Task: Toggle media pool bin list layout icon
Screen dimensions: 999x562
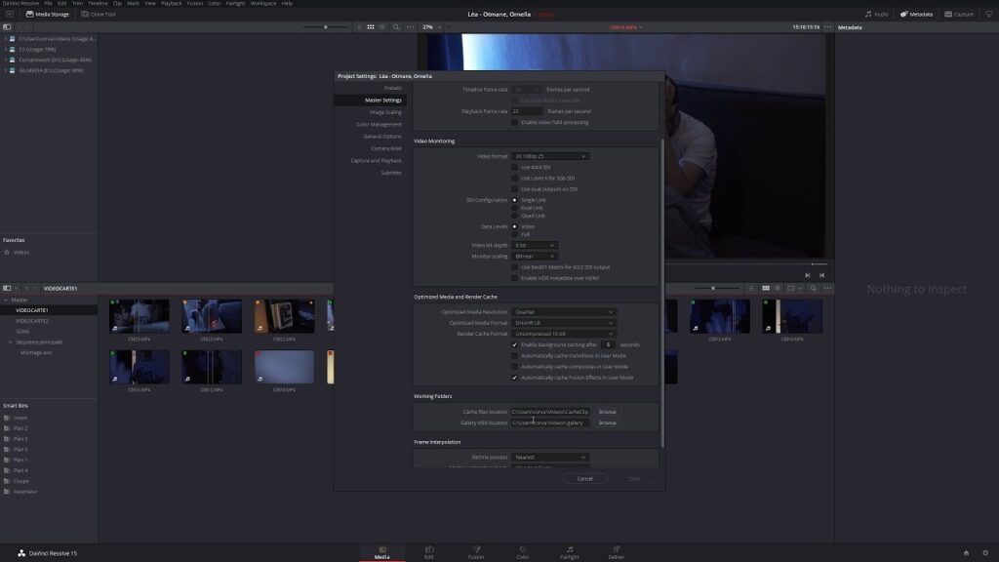Action: coord(7,288)
